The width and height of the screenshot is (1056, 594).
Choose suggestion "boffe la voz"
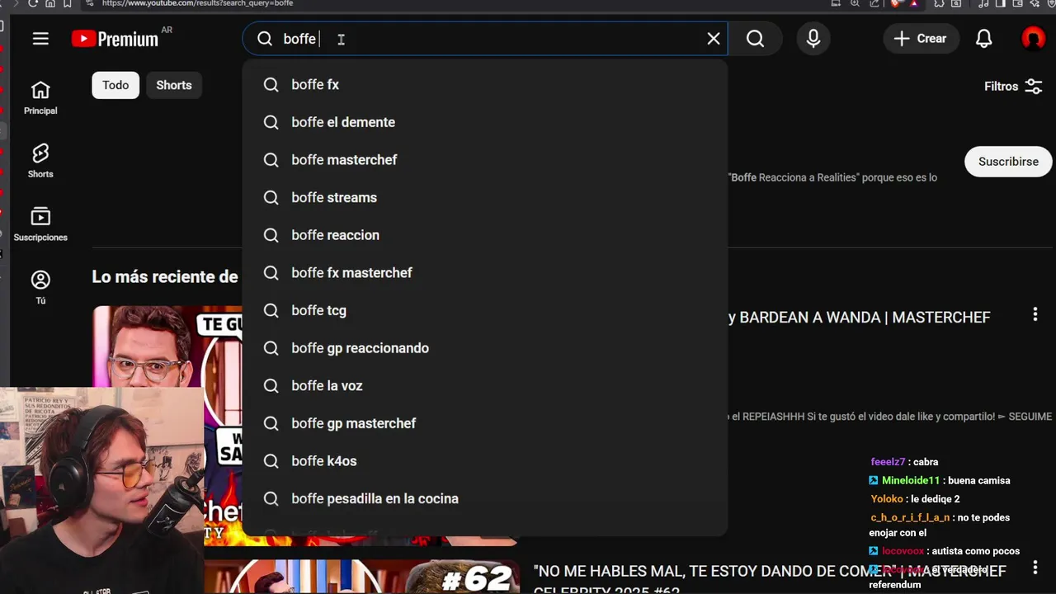(x=485, y=385)
